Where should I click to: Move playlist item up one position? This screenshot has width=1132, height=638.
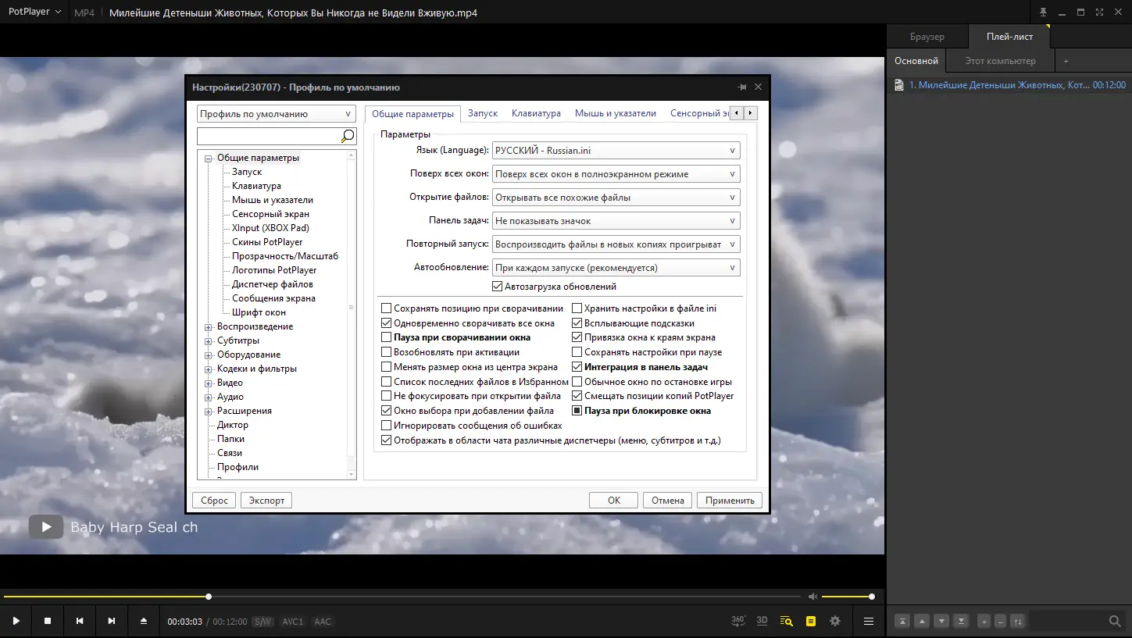pyautogui.click(x=923, y=622)
